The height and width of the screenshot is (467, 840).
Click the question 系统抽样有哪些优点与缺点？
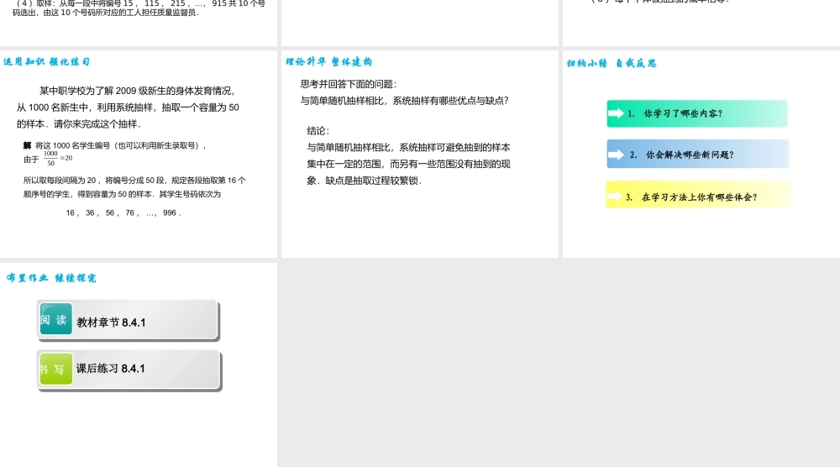[450, 101]
